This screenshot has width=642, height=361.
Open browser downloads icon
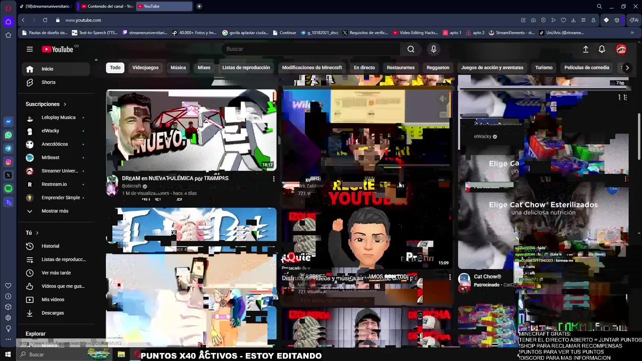click(573, 20)
